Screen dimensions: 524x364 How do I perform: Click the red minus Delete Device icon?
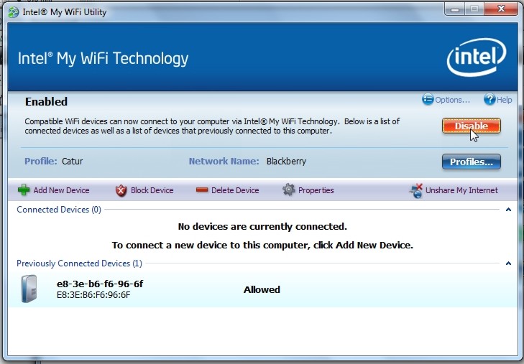click(202, 190)
